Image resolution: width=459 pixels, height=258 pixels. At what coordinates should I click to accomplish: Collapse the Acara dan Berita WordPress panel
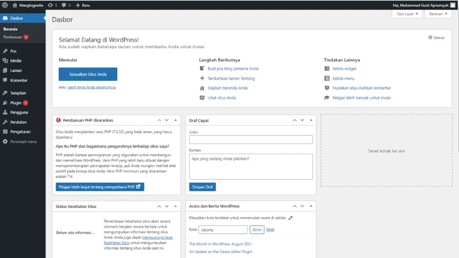311,206
